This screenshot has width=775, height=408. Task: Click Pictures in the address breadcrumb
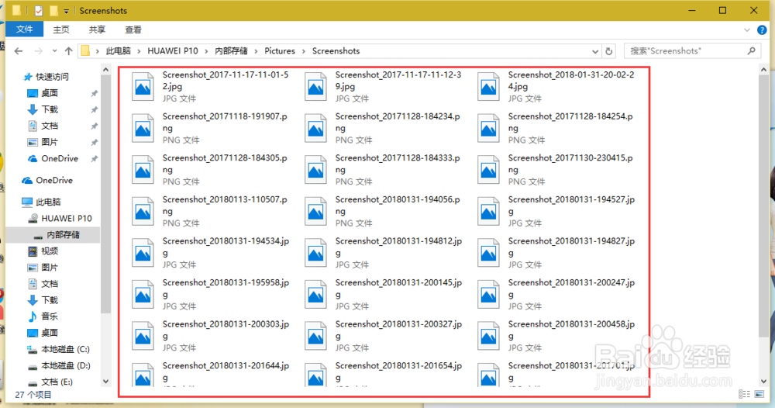click(280, 51)
